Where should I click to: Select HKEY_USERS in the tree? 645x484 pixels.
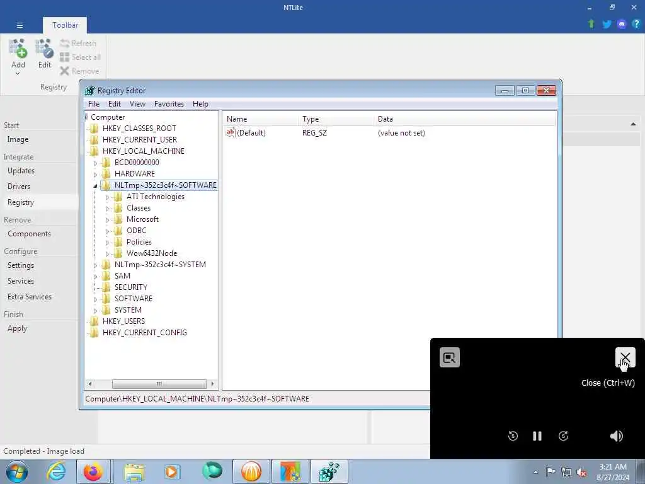[123, 321]
